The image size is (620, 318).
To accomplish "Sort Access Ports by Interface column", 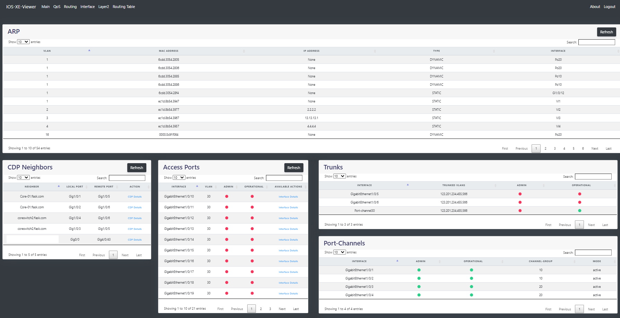I will (179, 187).
